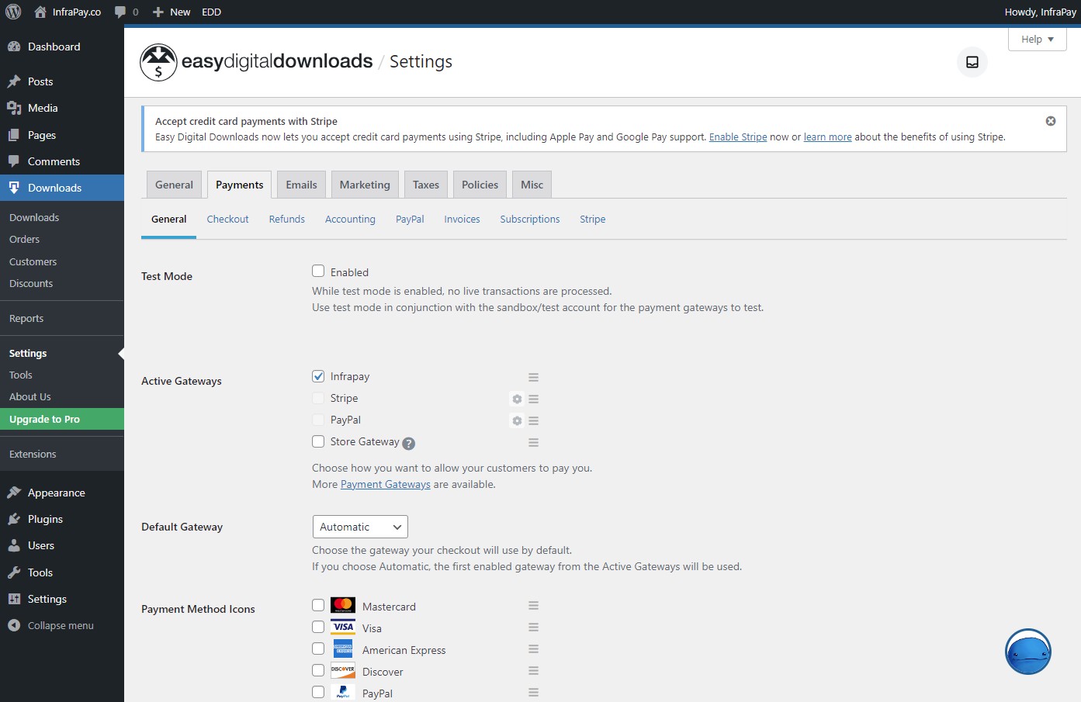The height and width of the screenshot is (702, 1081).
Task: Open the InfraPay.co site home icon
Action: click(x=40, y=12)
